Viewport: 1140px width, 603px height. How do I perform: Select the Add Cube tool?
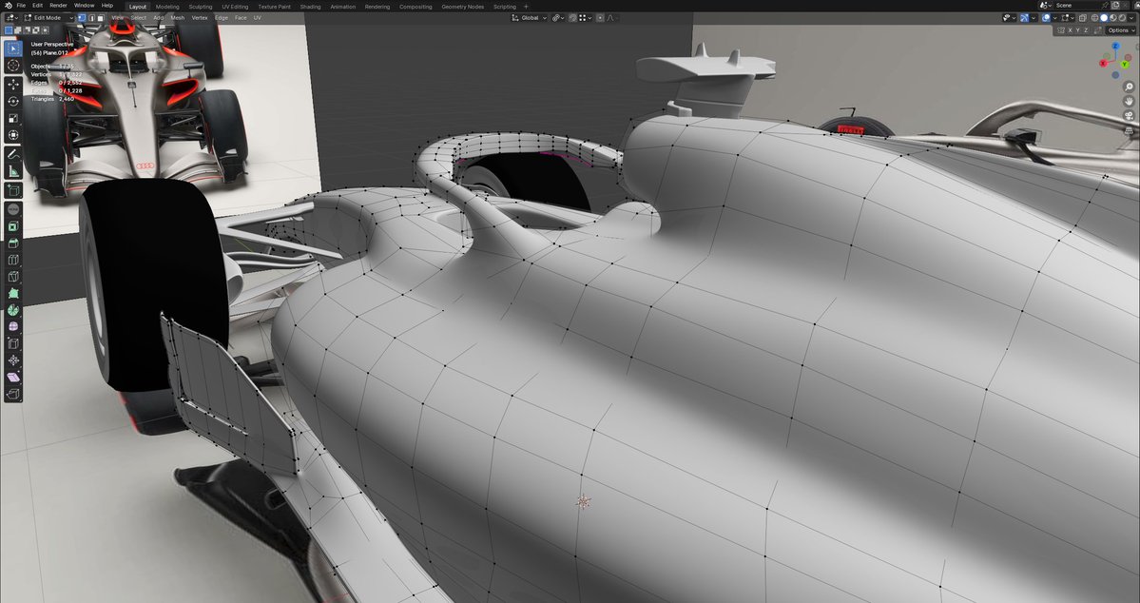(x=13, y=190)
